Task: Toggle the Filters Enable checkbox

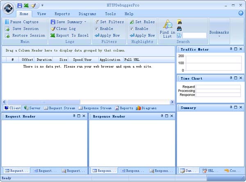Action: click(x=96, y=29)
